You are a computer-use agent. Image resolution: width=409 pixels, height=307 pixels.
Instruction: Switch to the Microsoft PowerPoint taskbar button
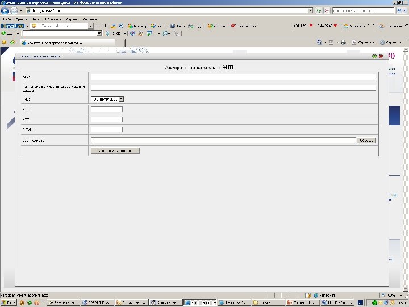(x=302, y=302)
